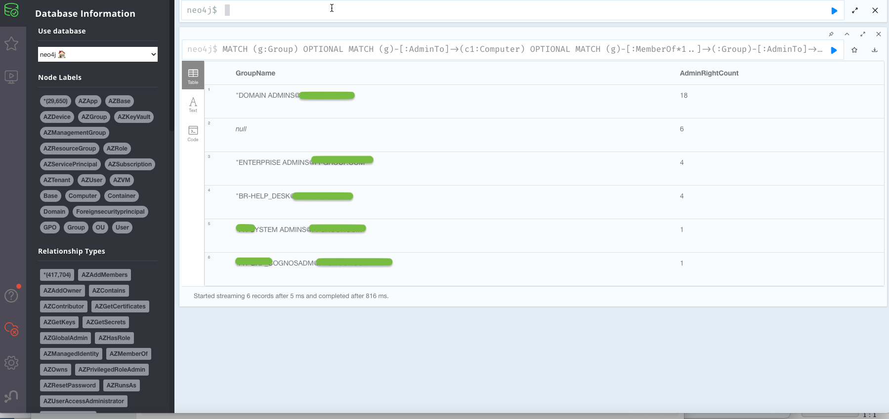Rerun the MATCH query in result frame
This screenshot has height=419, width=889.
[834, 50]
